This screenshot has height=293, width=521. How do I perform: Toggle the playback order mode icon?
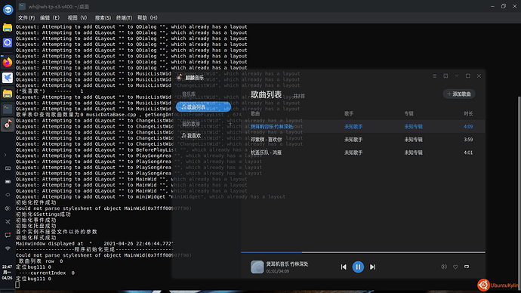coord(467,267)
